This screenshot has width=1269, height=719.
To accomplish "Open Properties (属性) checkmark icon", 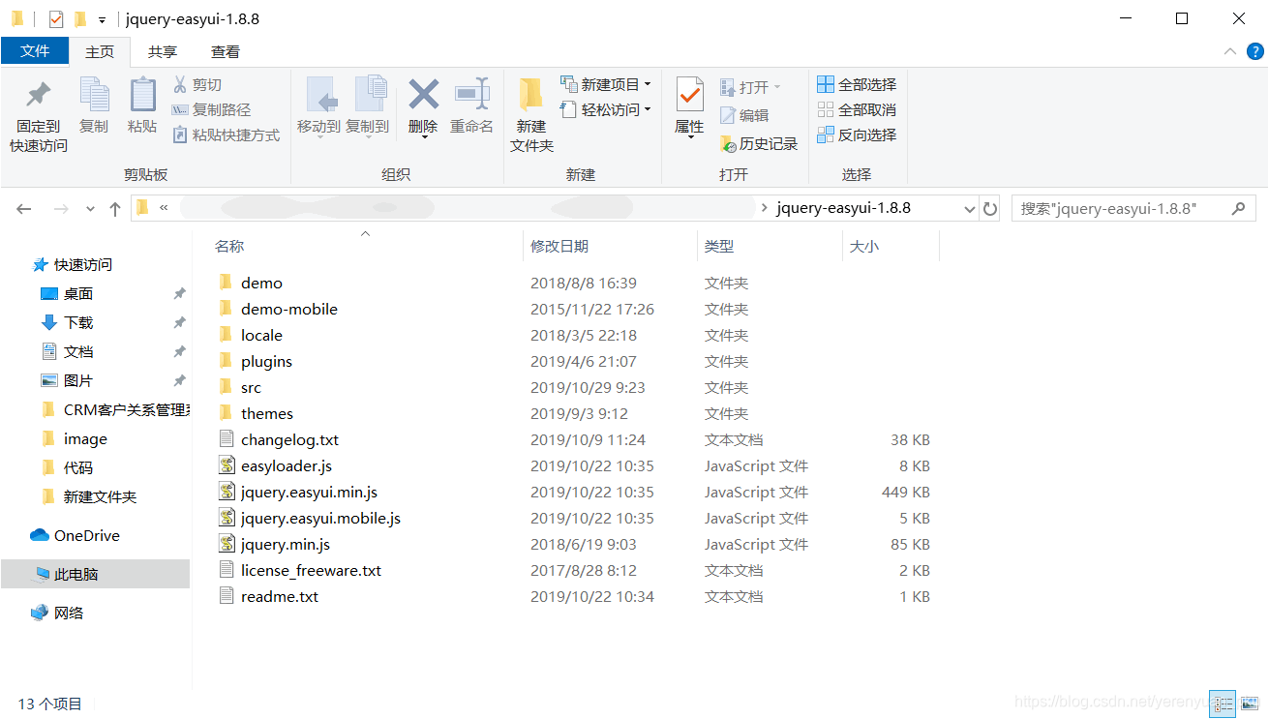I will pos(689,95).
